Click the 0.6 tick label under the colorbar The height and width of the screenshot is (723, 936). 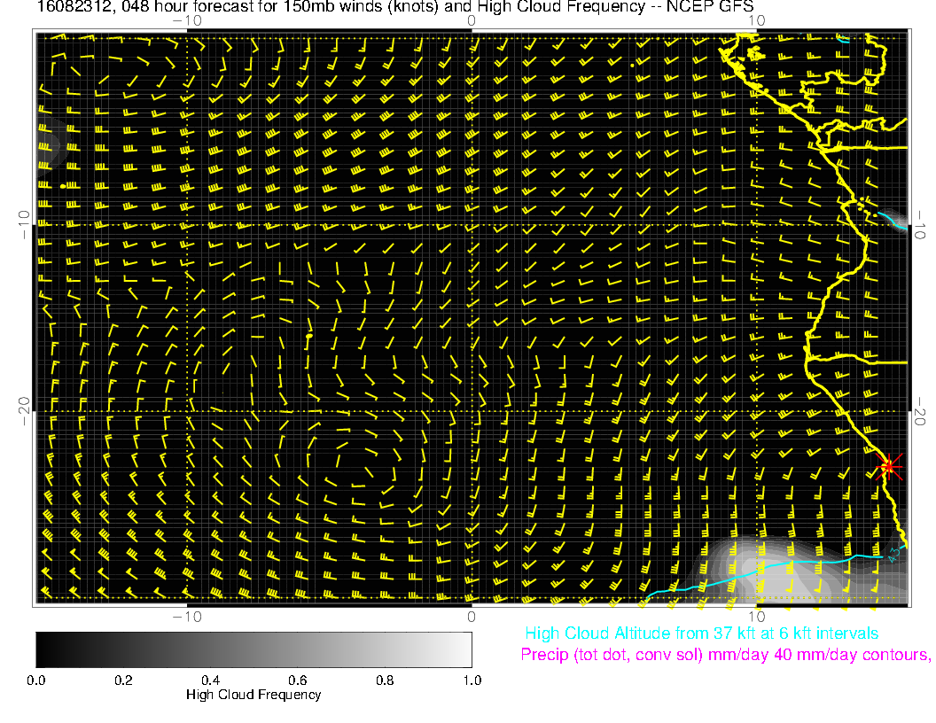[x=297, y=680]
